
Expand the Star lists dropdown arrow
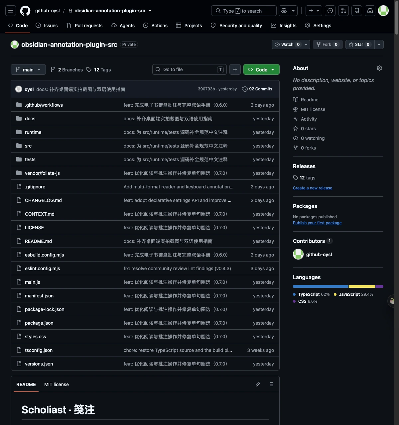379,45
